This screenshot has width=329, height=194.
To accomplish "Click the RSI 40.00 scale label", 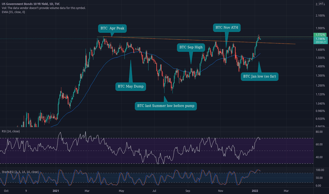I will (319, 157).
